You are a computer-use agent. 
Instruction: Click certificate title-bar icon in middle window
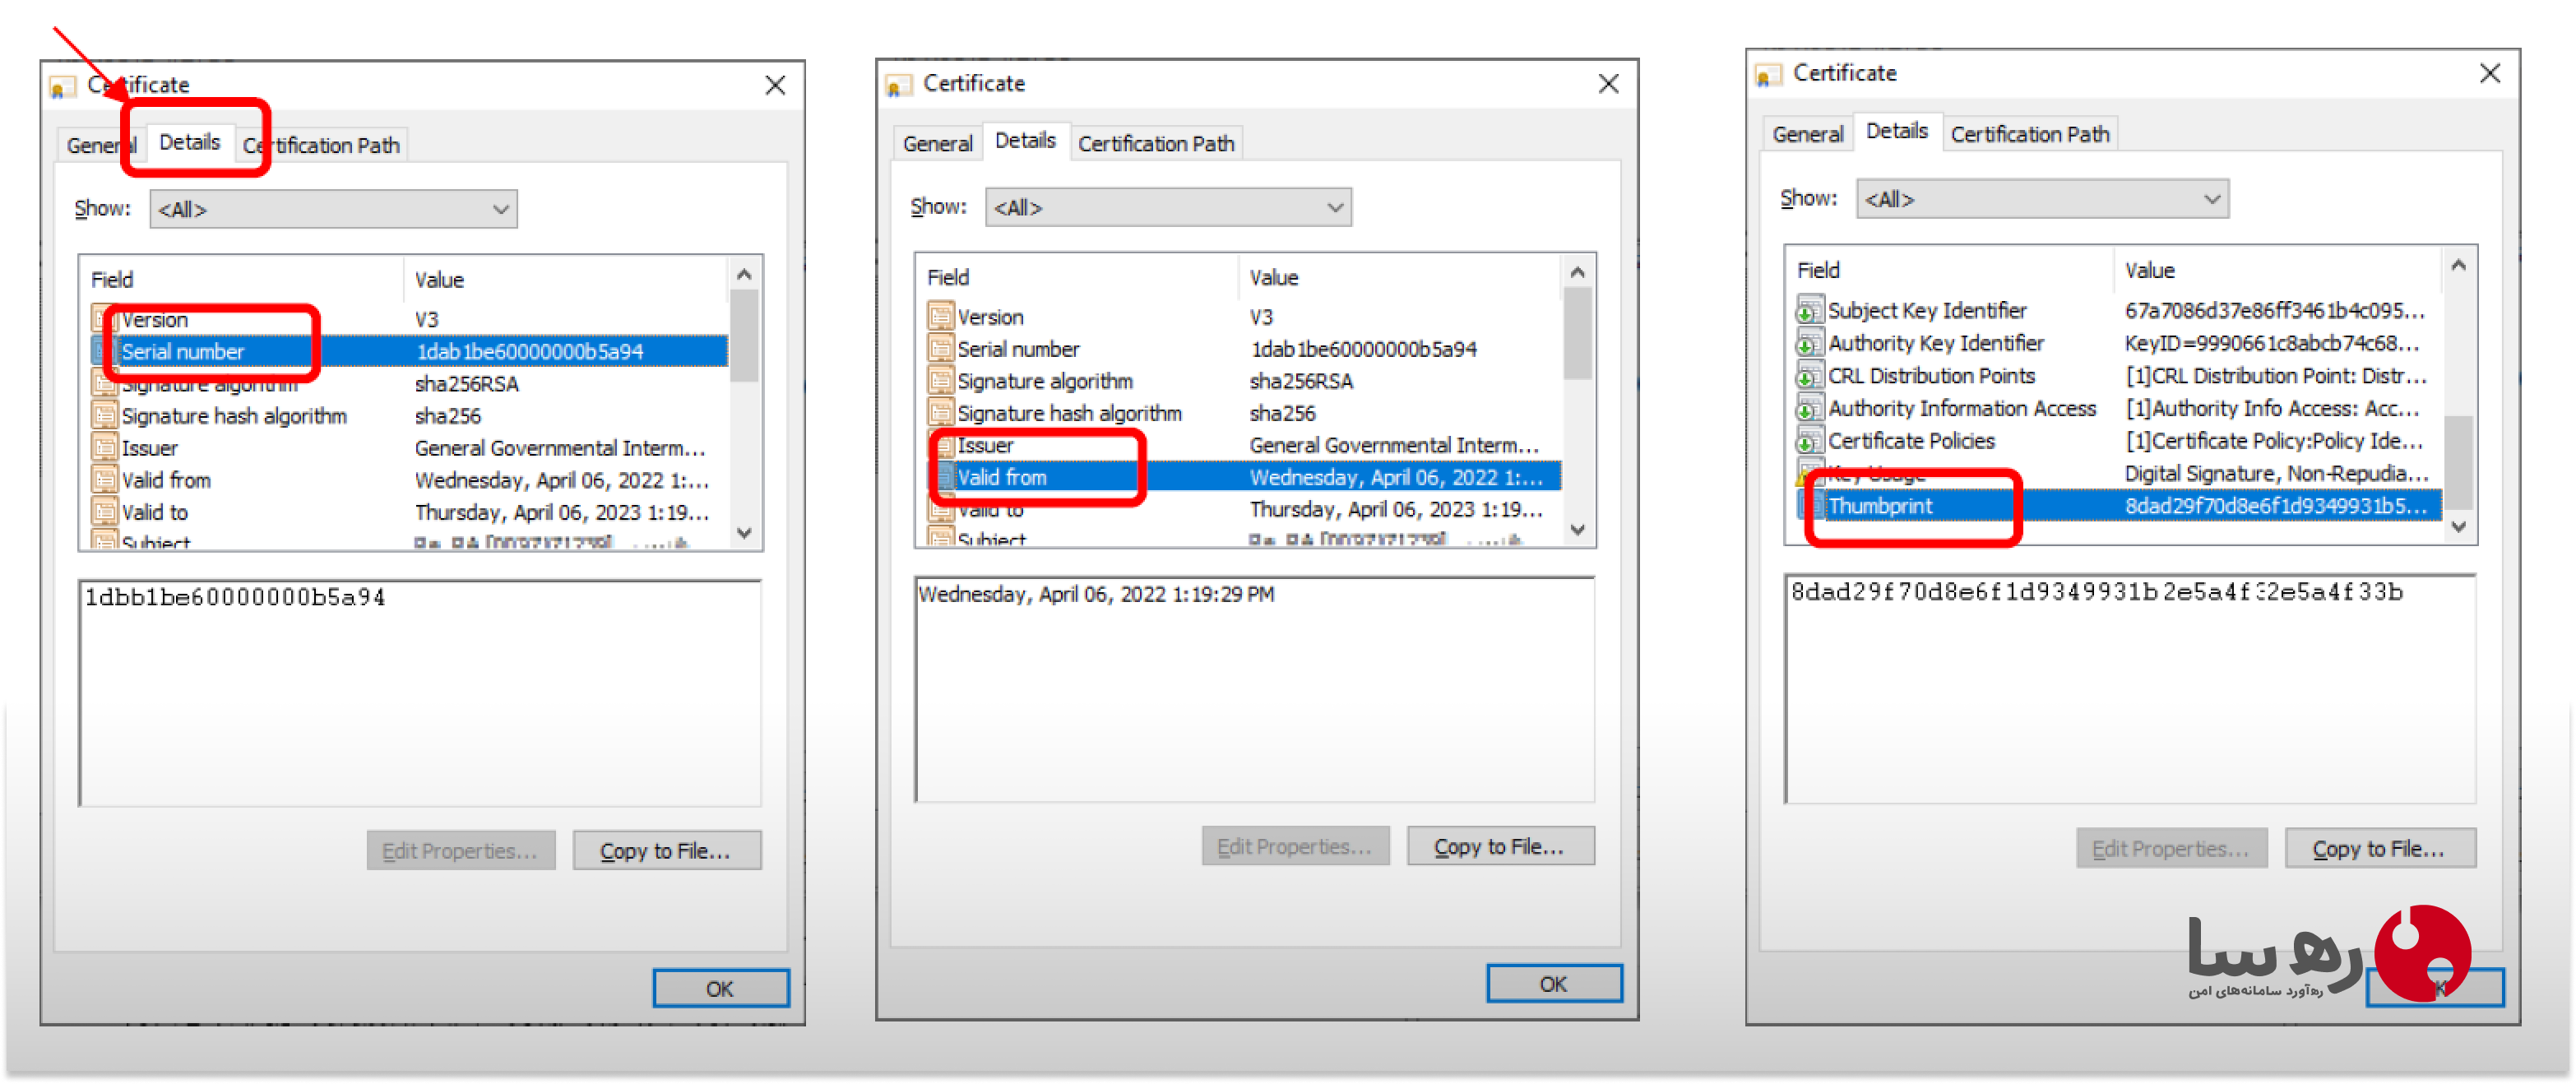point(898,85)
